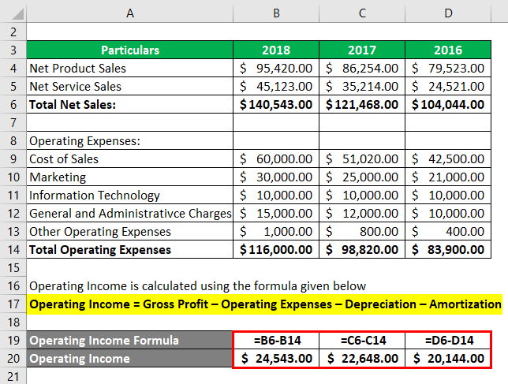Click the $15,000.00 cell
The width and height of the screenshot is (508, 384).
(x=276, y=213)
